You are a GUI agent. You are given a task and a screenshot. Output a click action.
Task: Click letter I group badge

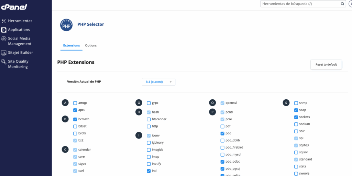(139, 135)
